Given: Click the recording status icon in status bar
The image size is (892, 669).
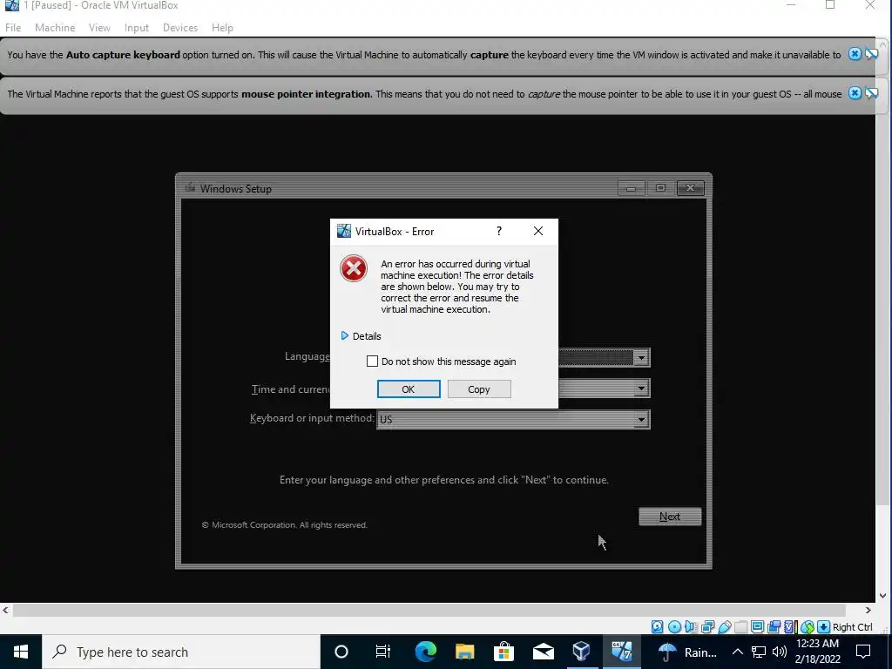Looking at the screenshot, I should (x=774, y=627).
